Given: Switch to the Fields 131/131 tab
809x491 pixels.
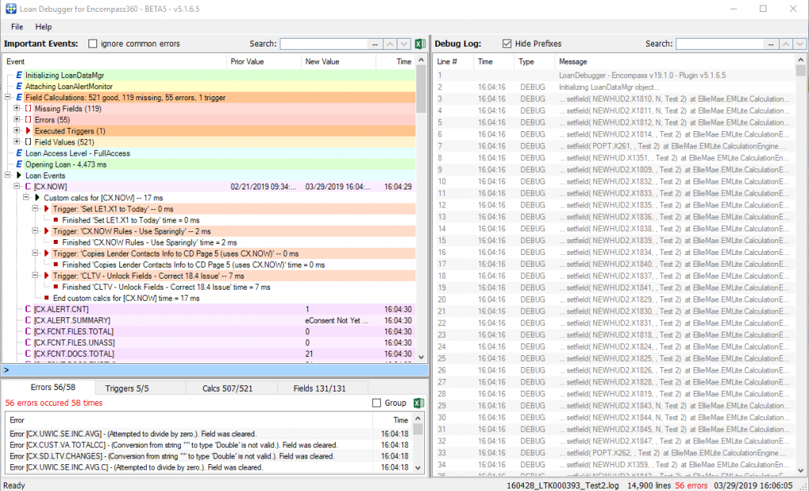Looking at the screenshot, I should click(x=323, y=388).
